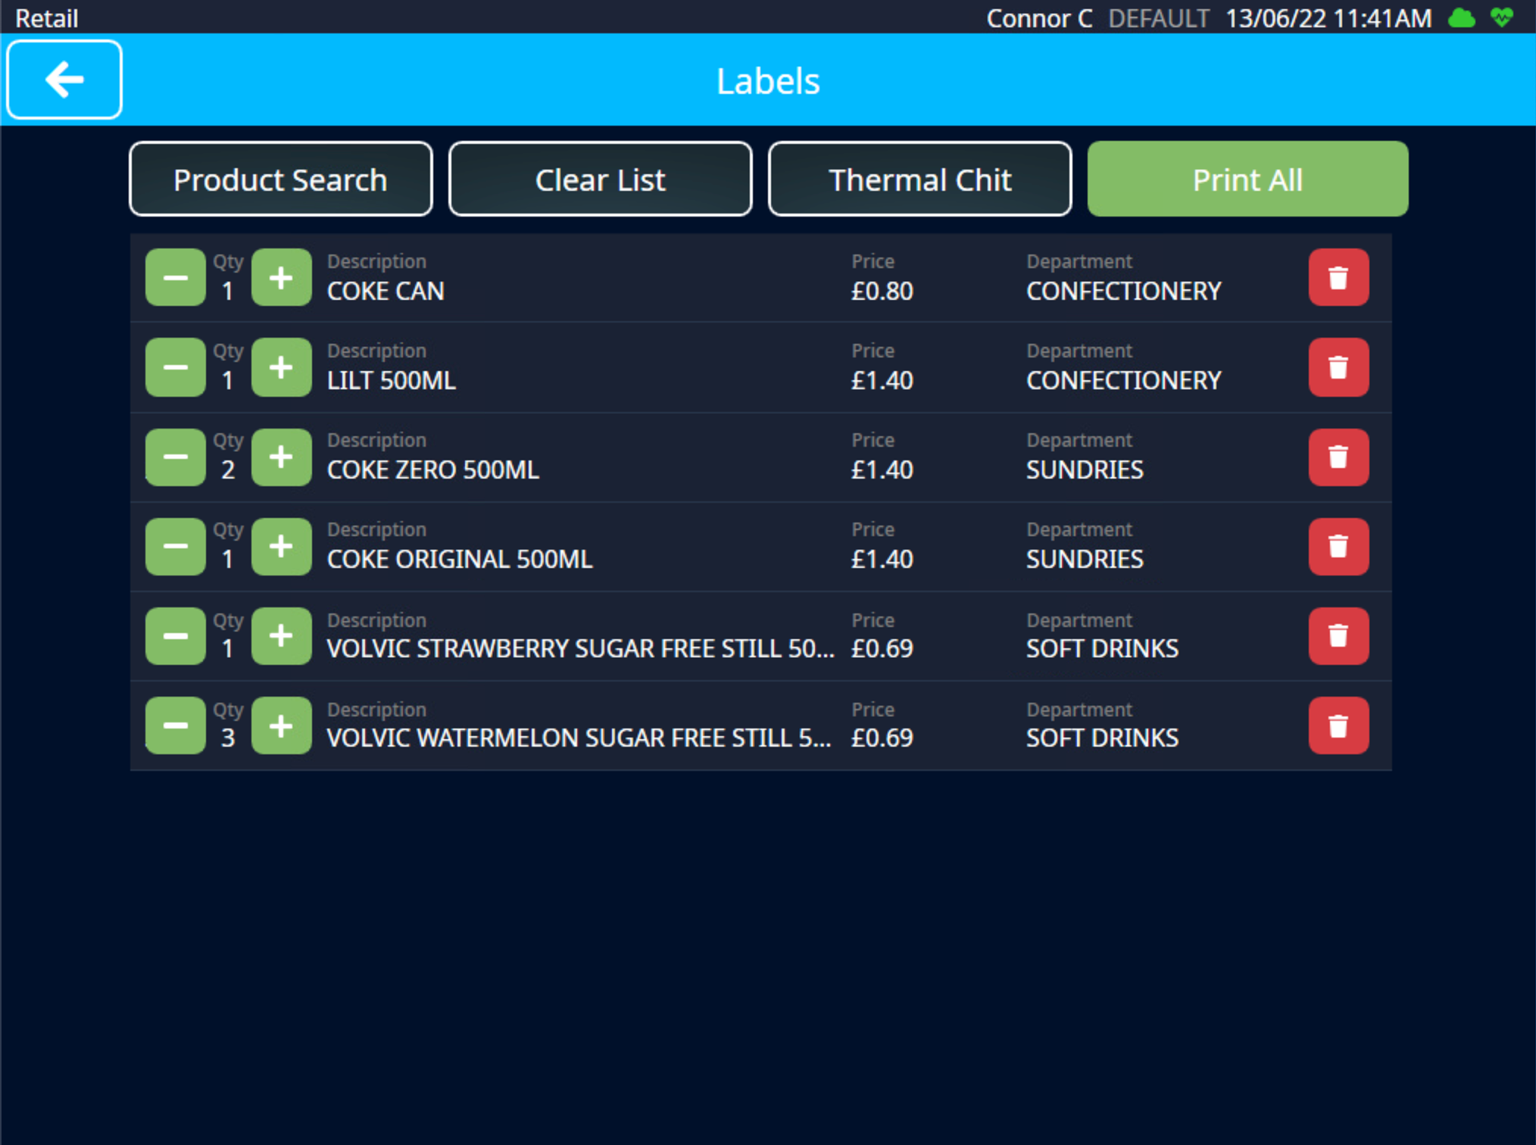The image size is (1536, 1145).
Task: Click quantity value 3 for VOLVIC WATERMELON
Action: pyautogui.click(x=228, y=738)
